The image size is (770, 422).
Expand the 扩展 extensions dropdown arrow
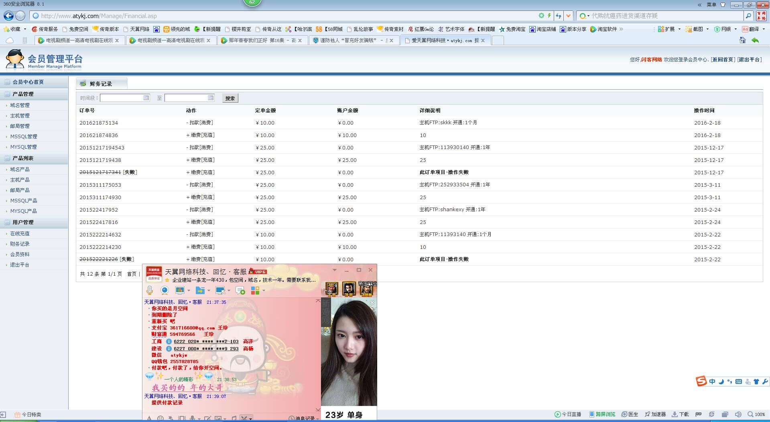click(679, 29)
